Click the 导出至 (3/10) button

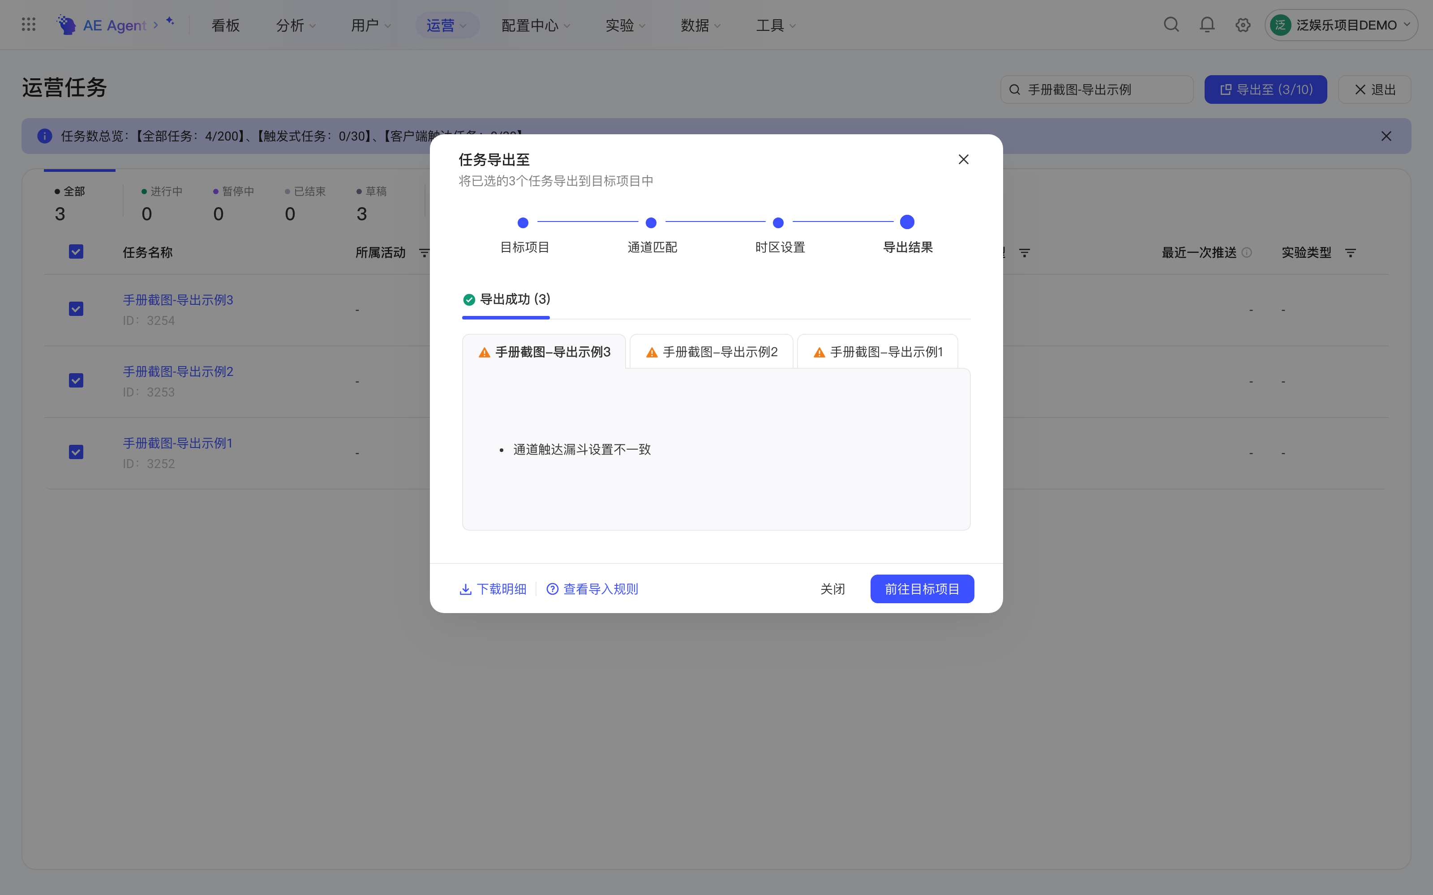click(1266, 89)
